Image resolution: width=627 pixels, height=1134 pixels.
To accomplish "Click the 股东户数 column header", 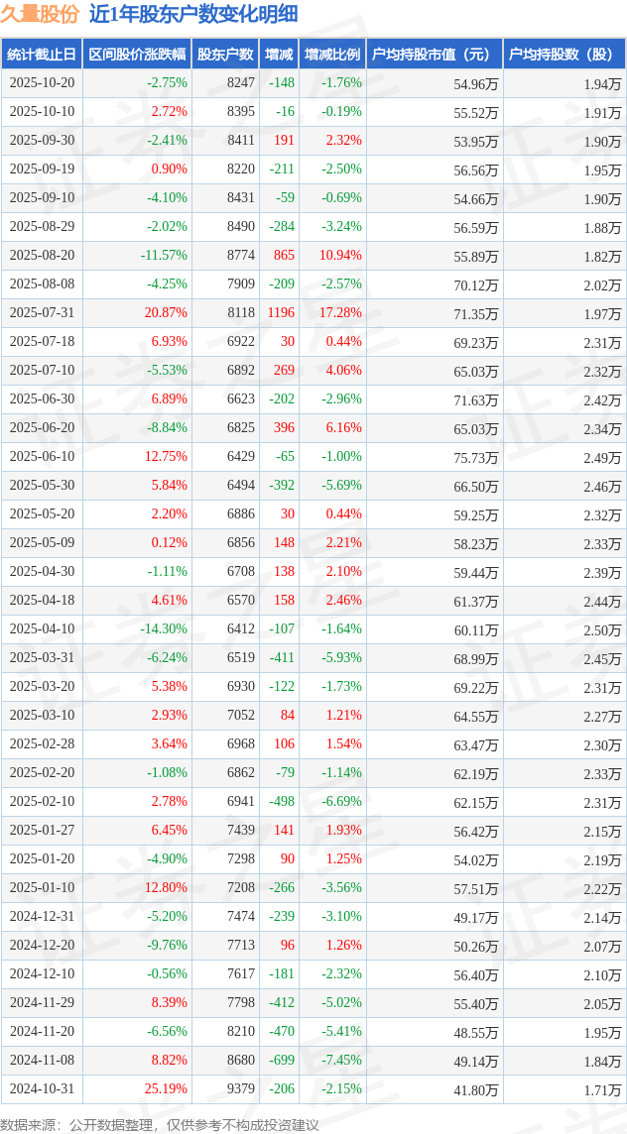I will click(x=225, y=55).
